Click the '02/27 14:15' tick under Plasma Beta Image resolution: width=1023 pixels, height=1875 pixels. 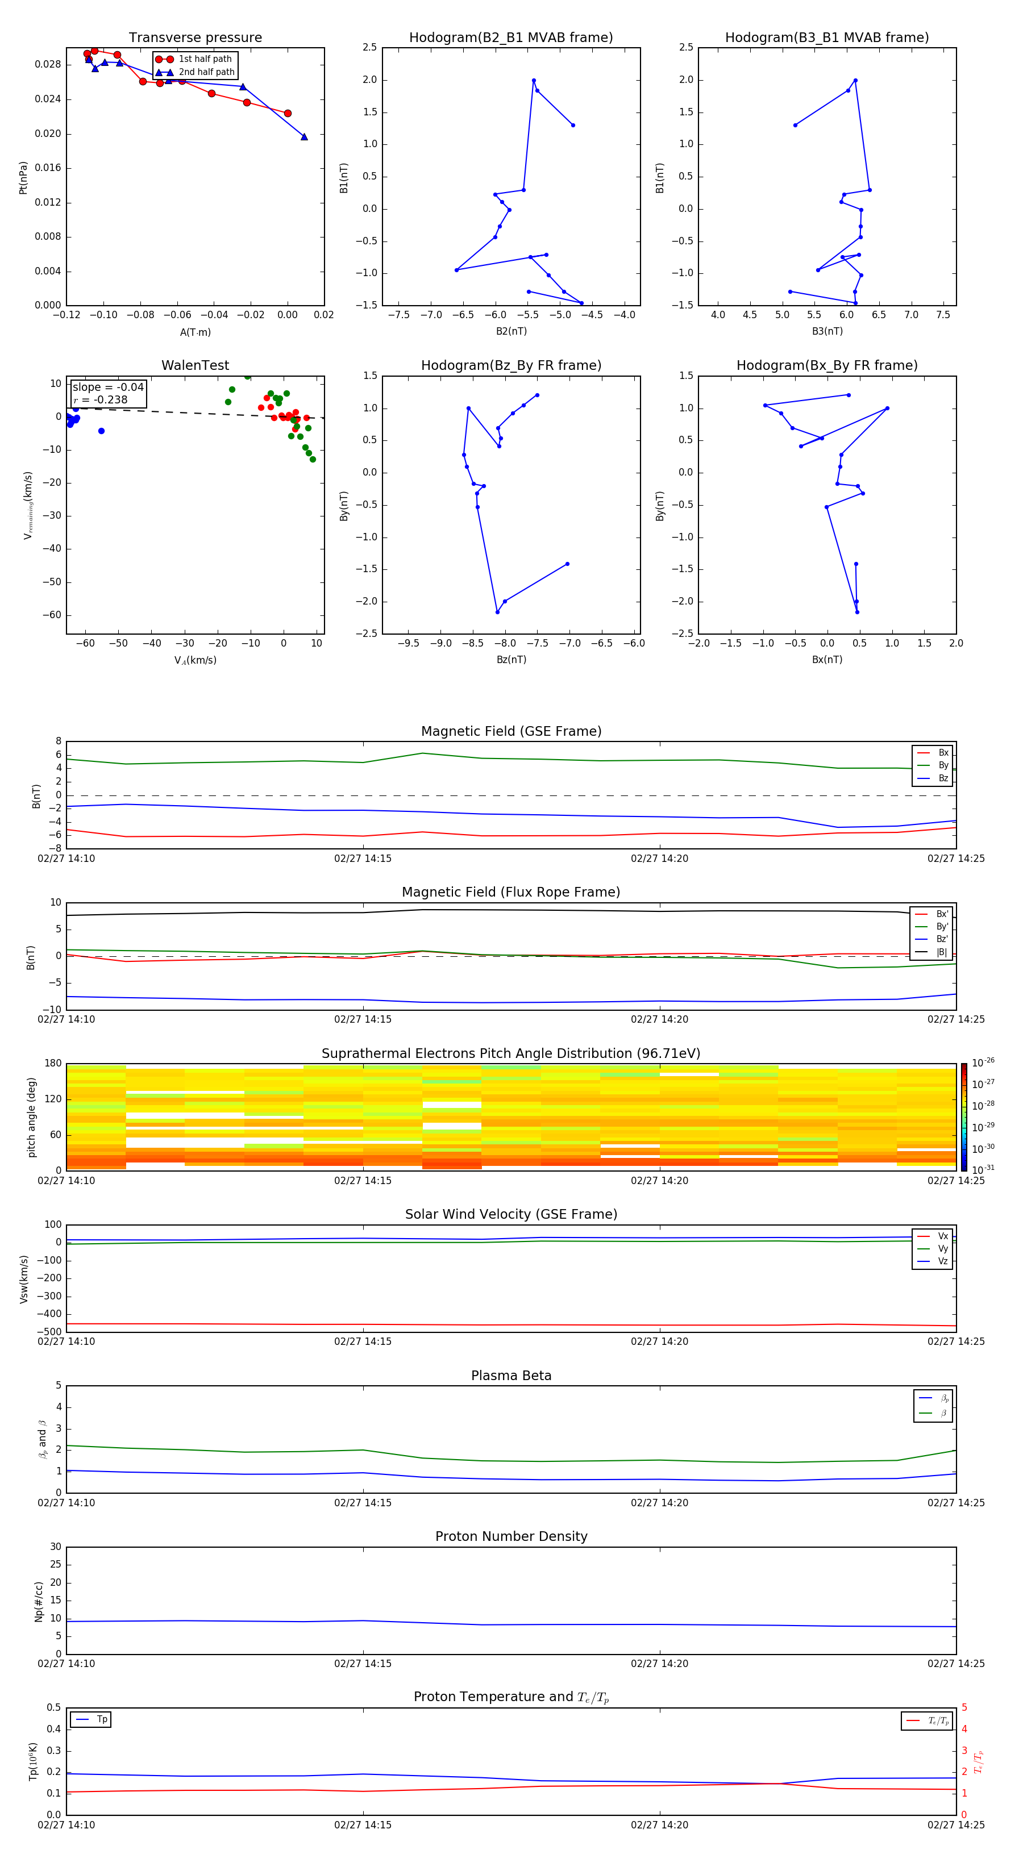point(363,1502)
